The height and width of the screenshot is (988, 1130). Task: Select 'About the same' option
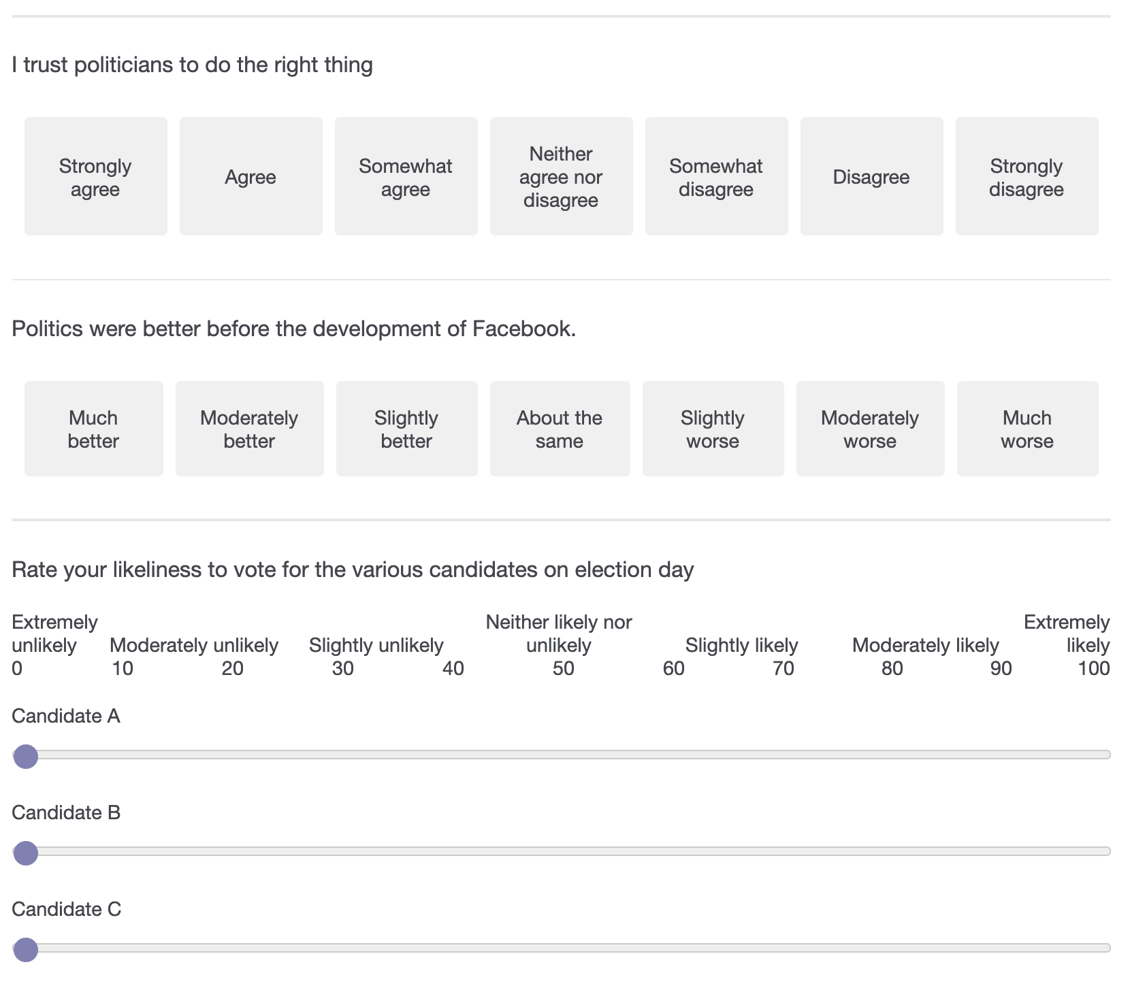[560, 429]
